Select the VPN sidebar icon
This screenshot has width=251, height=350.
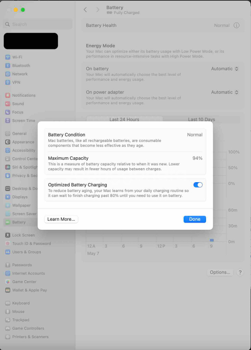pyautogui.click(x=8, y=82)
